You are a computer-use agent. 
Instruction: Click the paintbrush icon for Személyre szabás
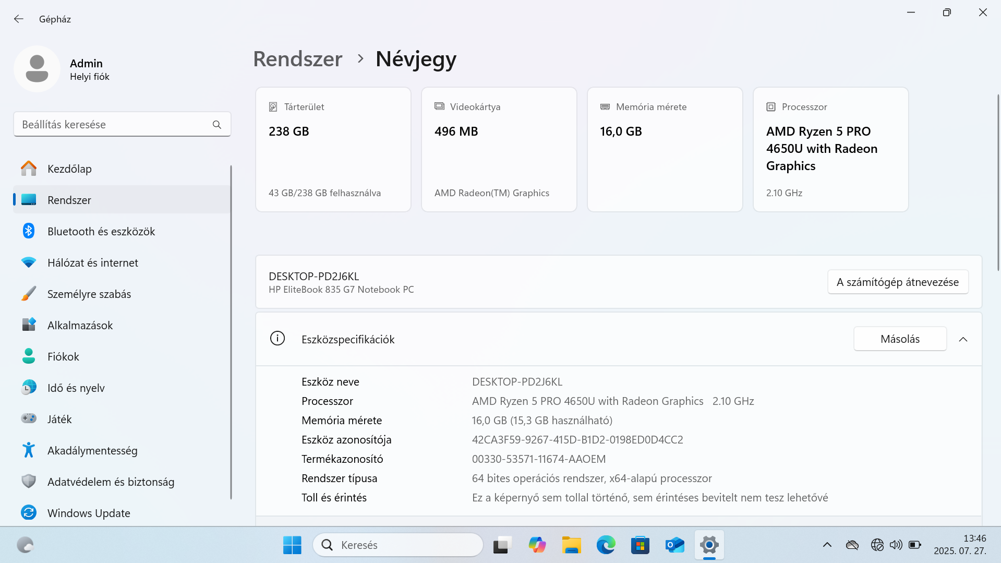(x=29, y=294)
